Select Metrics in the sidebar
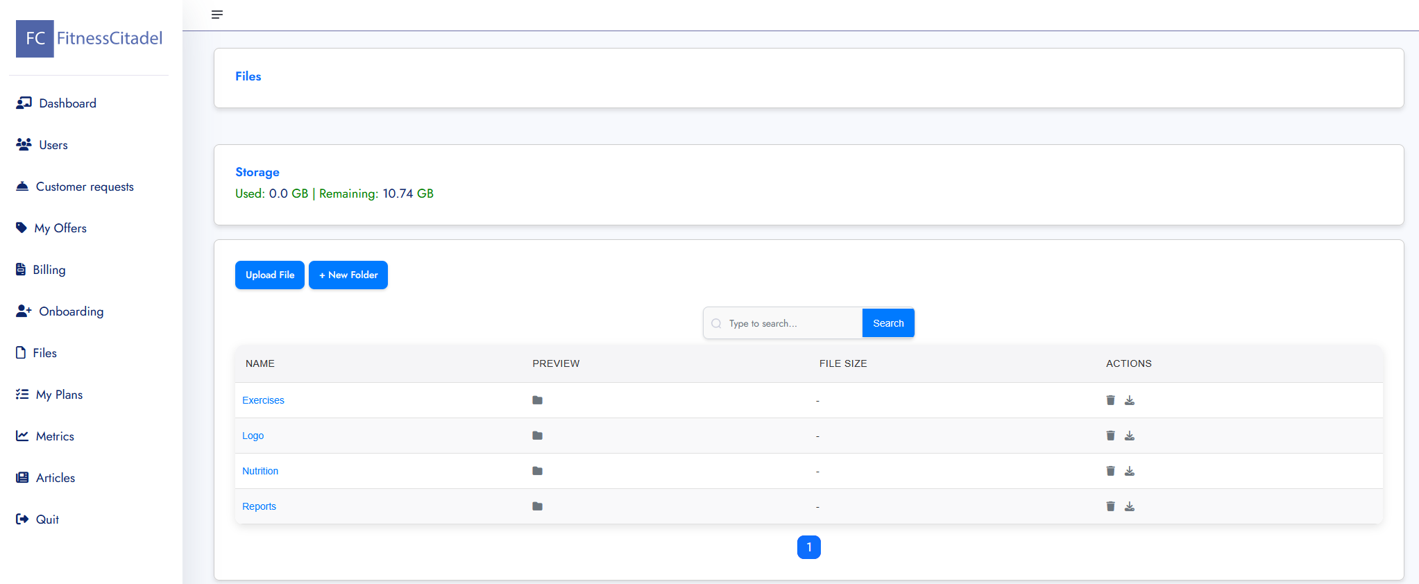Viewport: 1419px width, 584px height. [x=55, y=436]
